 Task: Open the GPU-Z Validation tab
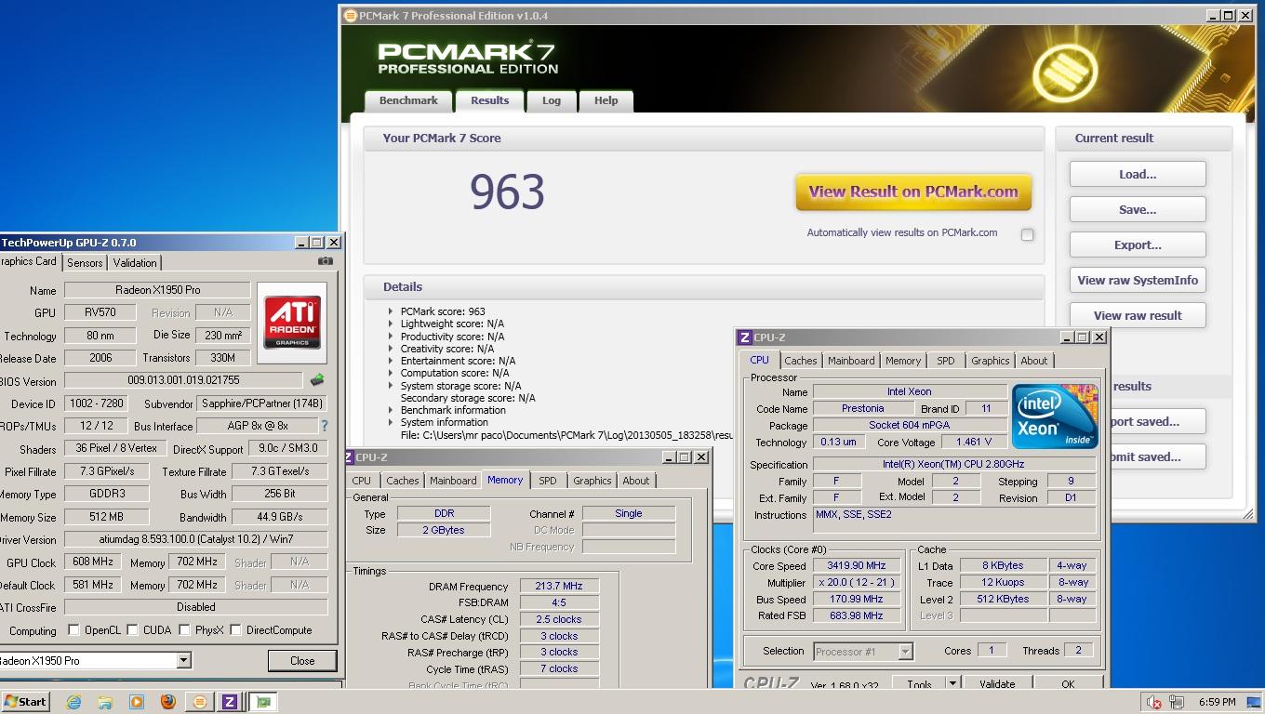[x=135, y=263]
